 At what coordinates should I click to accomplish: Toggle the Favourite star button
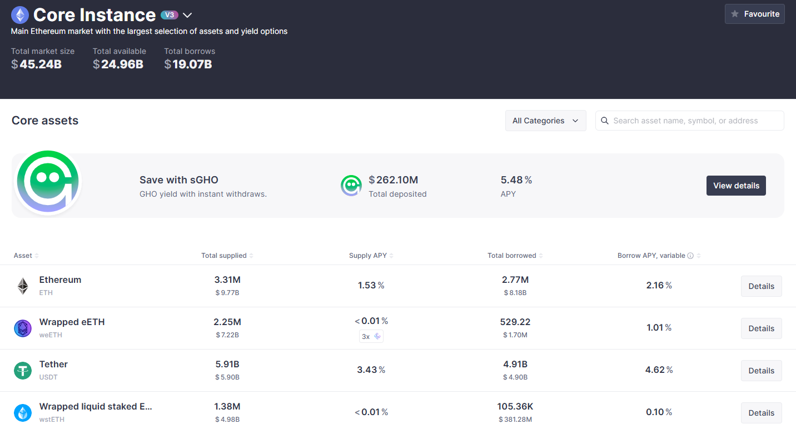click(754, 14)
